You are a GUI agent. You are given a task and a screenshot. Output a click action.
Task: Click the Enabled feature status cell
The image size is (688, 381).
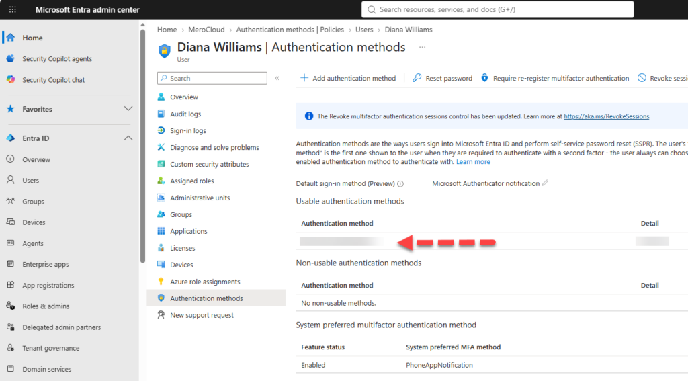click(x=313, y=365)
